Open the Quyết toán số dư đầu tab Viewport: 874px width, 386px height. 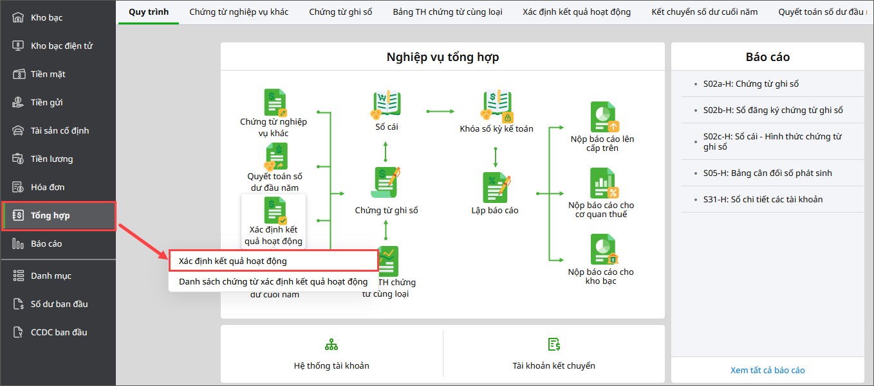821,12
